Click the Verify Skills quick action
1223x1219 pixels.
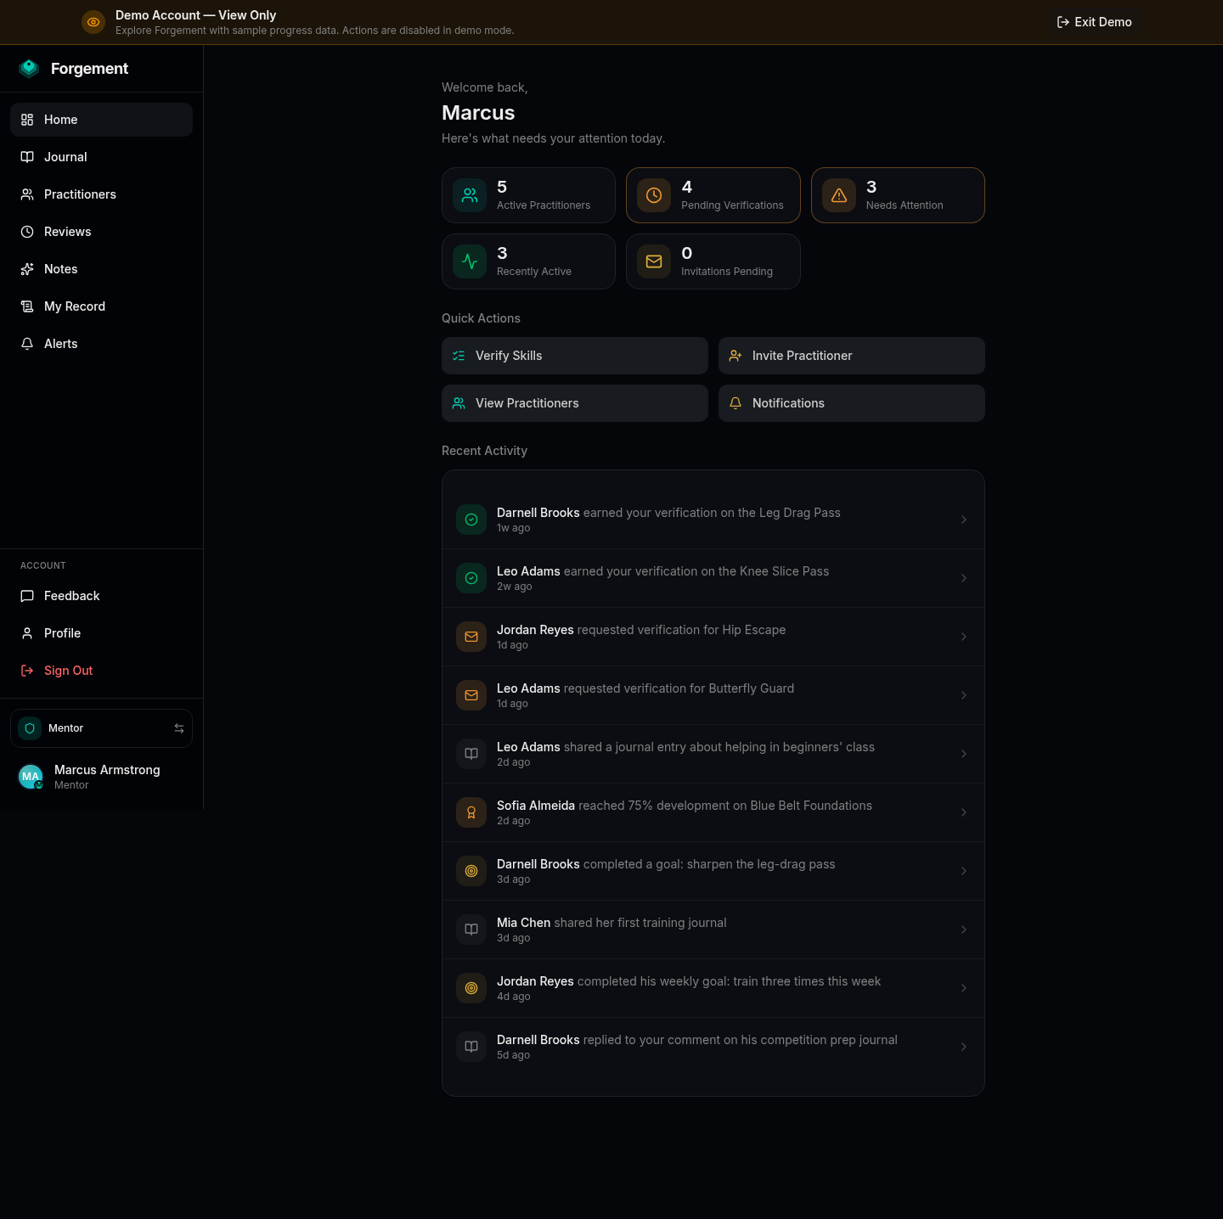[x=575, y=356]
